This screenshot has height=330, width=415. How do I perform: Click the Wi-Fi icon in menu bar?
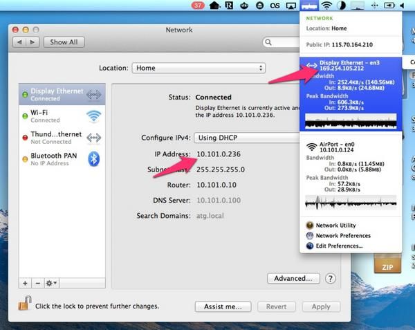click(326, 6)
